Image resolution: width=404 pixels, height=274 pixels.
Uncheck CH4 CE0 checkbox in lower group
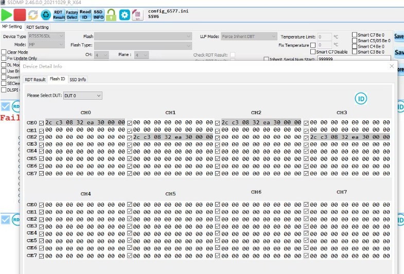[x=42, y=205]
